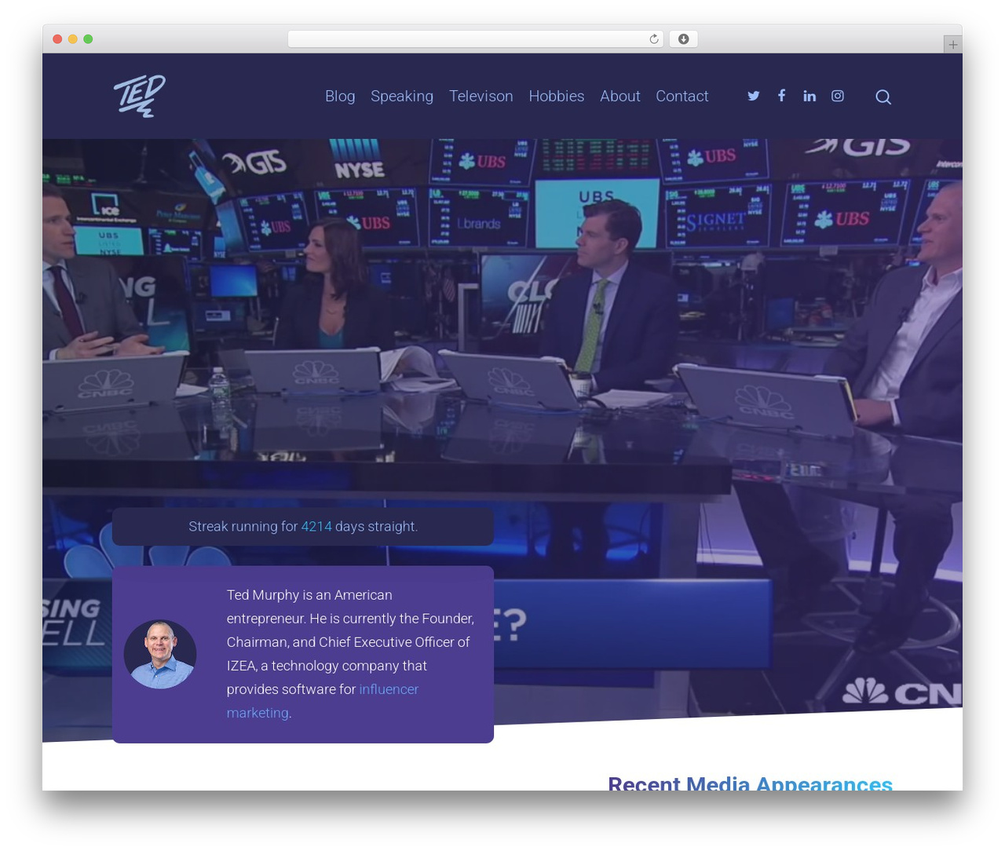This screenshot has height=851, width=1005.
Task: Add a new browser tab with plus
Action: click(952, 45)
